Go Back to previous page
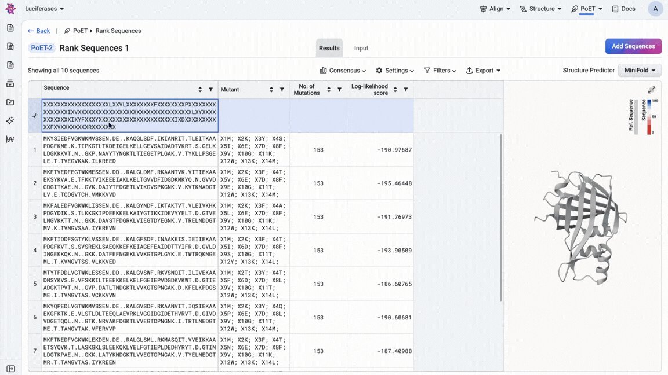The height and width of the screenshot is (375, 668). tap(39, 31)
